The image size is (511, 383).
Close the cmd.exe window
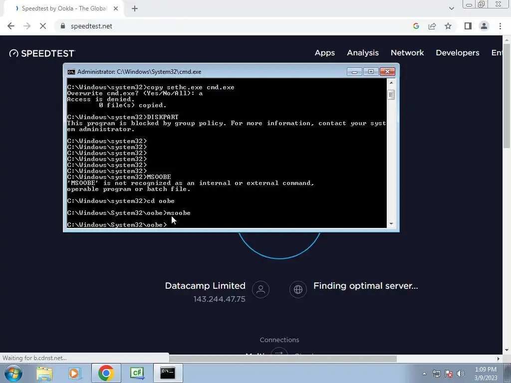click(x=387, y=72)
